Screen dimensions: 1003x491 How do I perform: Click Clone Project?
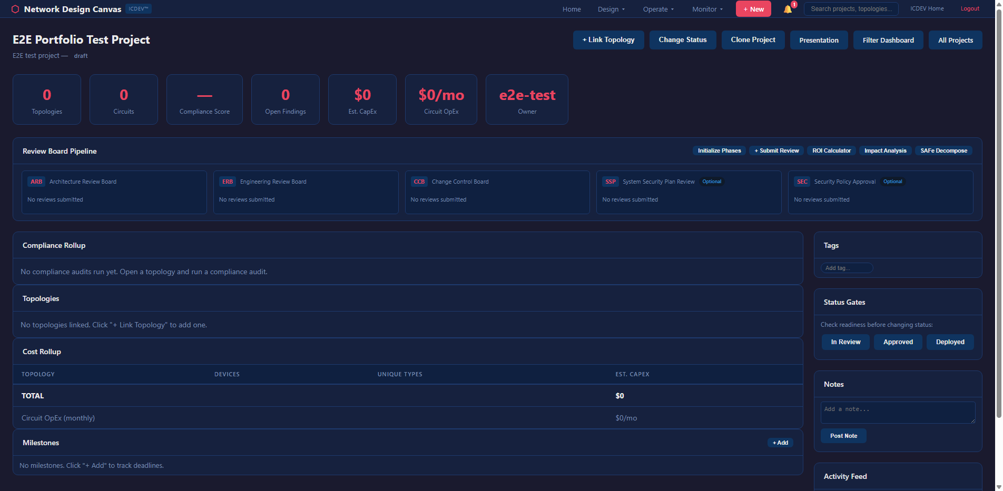(753, 40)
